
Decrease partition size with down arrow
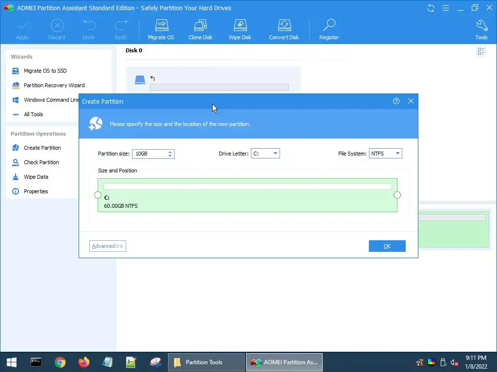click(170, 156)
